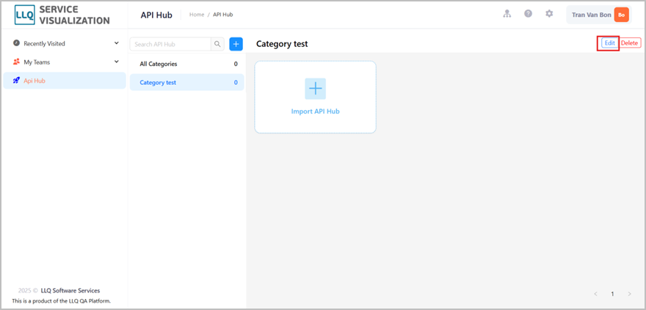Click the API Hub page title
The width and height of the screenshot is (646, 310).
(156, 15)
